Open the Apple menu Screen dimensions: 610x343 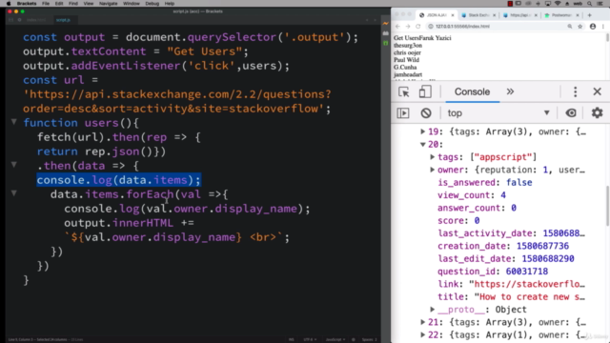pos(9,4)
